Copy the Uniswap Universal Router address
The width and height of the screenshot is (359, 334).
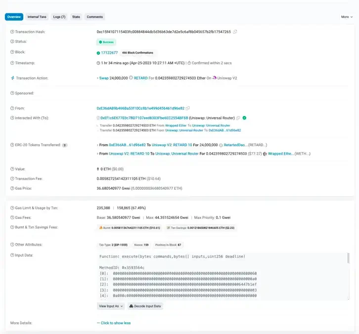coord(238,118)
